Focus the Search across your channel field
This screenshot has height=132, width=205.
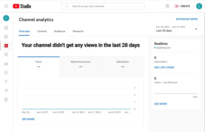click(103, 6)
